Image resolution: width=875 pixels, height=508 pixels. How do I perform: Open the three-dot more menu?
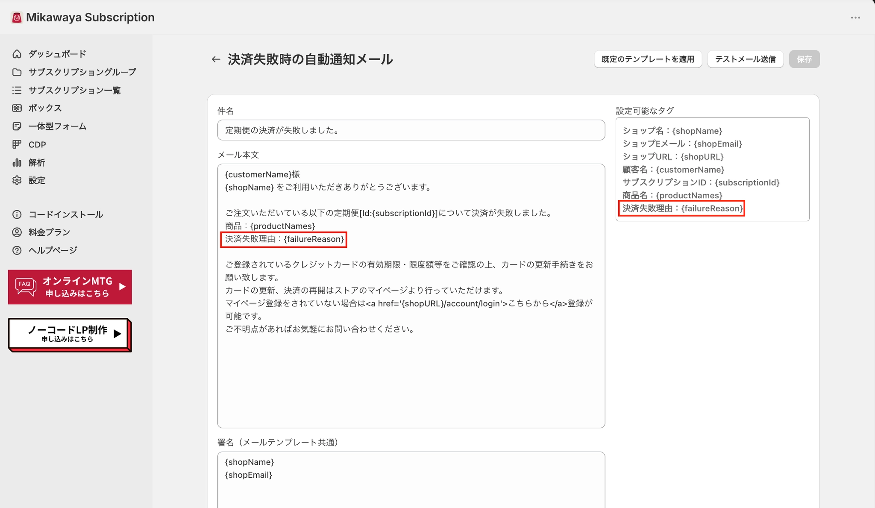tap(855, 18)
